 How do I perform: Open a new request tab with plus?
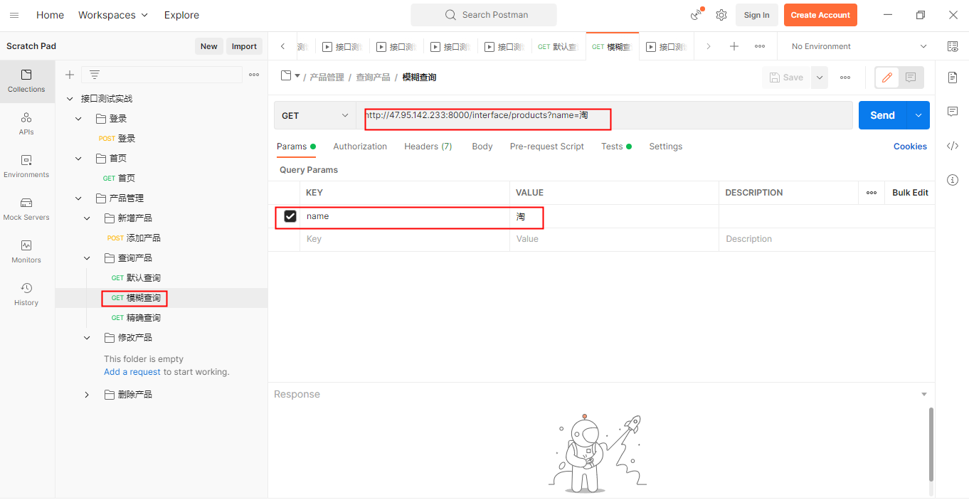point(734,46)
